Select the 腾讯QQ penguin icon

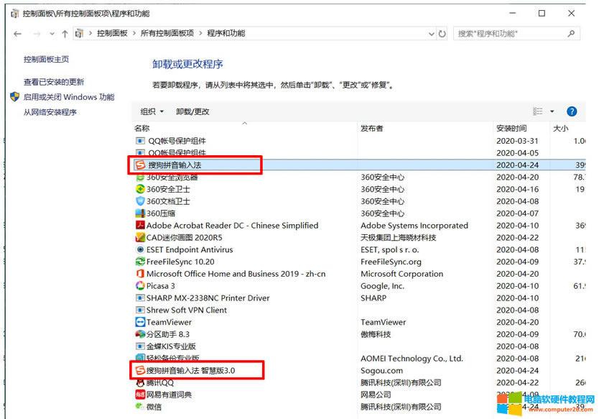pos(141,383)
